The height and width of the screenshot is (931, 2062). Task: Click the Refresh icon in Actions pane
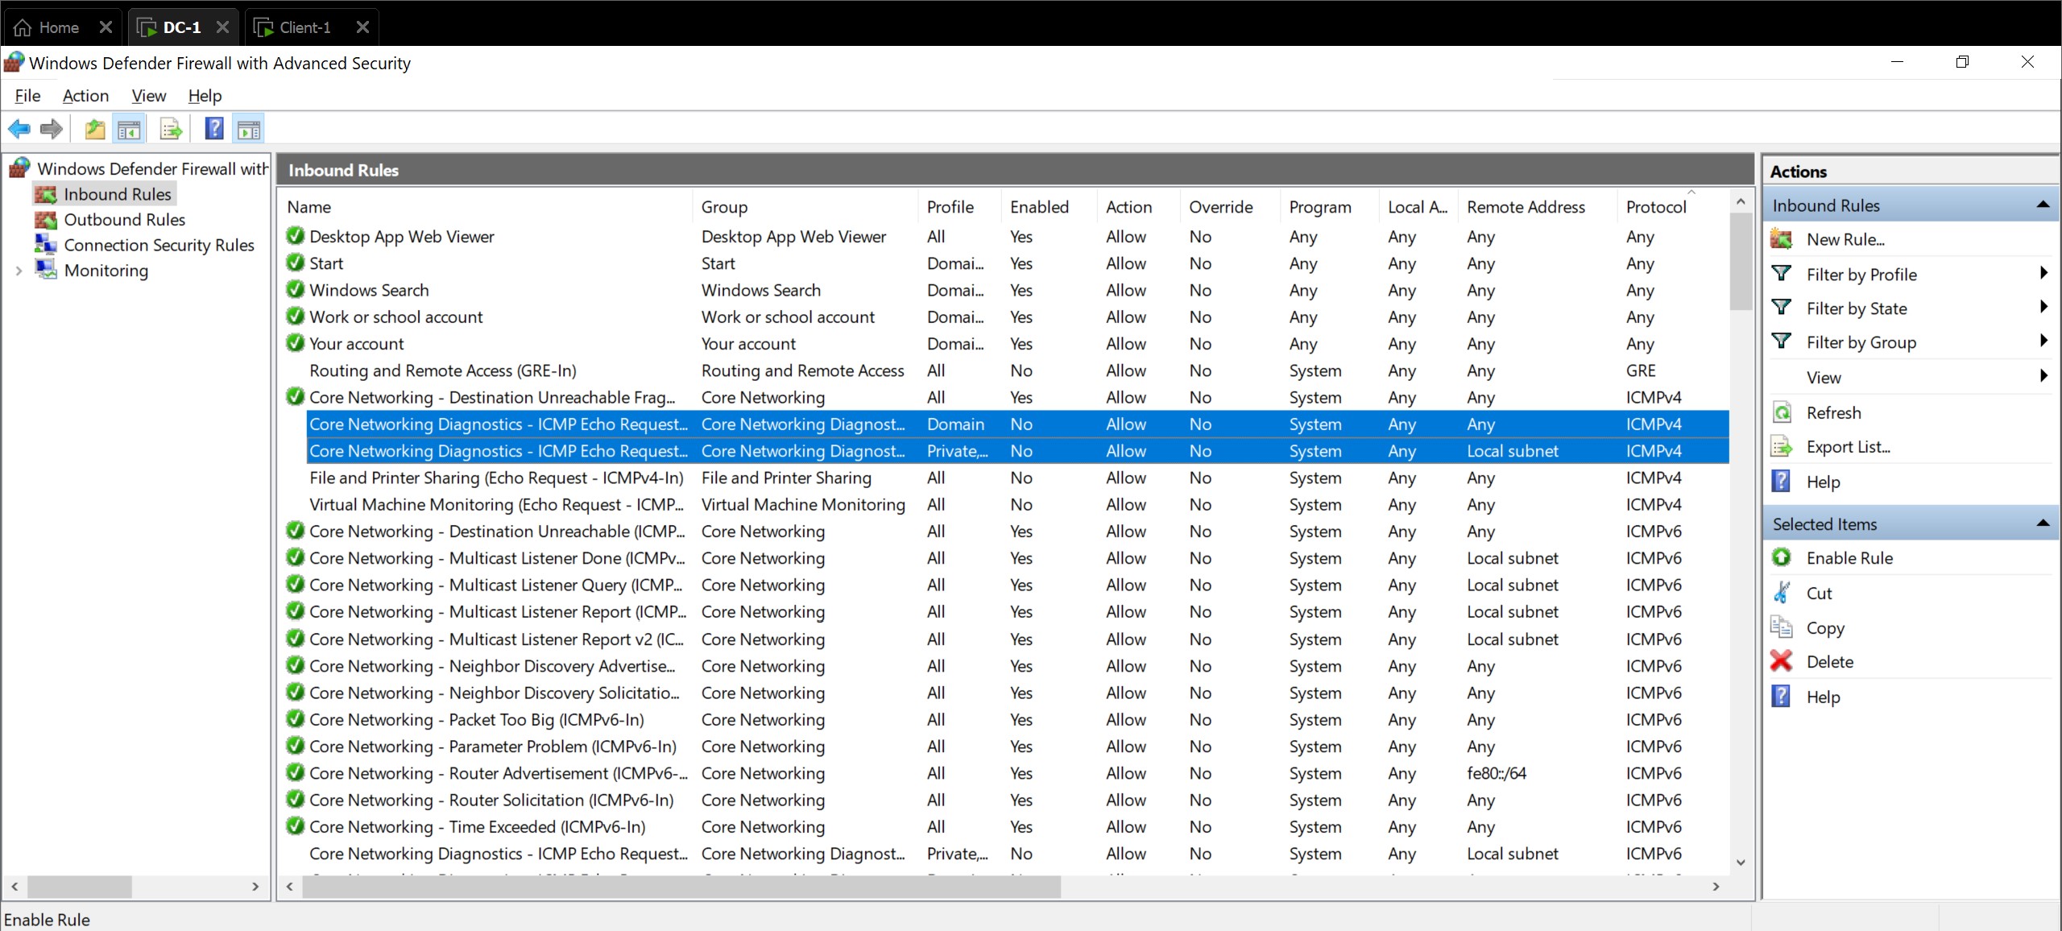point(1781,412)
